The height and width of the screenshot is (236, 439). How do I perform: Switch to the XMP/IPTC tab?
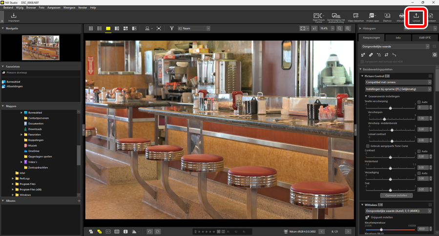(425, 38)
